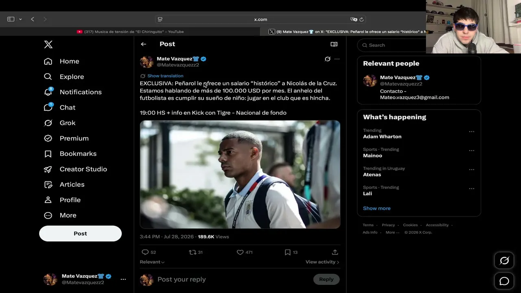The image size is (521, 293).
Task: Open the post's more options menu
Action: [337, 59]
